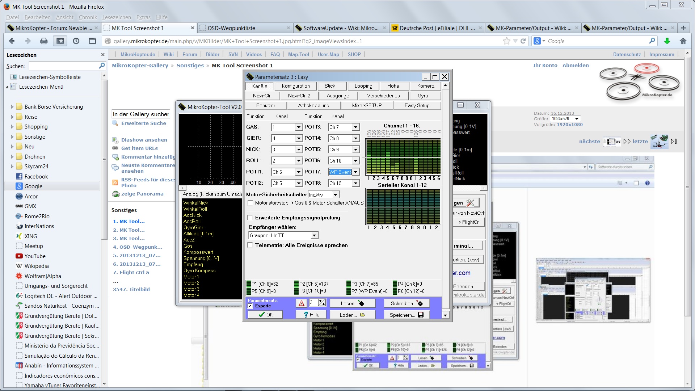Click the bookmark search magnifier icon
Image resolution: width=695 pixels, height=391 pixels.
point(102,66)
